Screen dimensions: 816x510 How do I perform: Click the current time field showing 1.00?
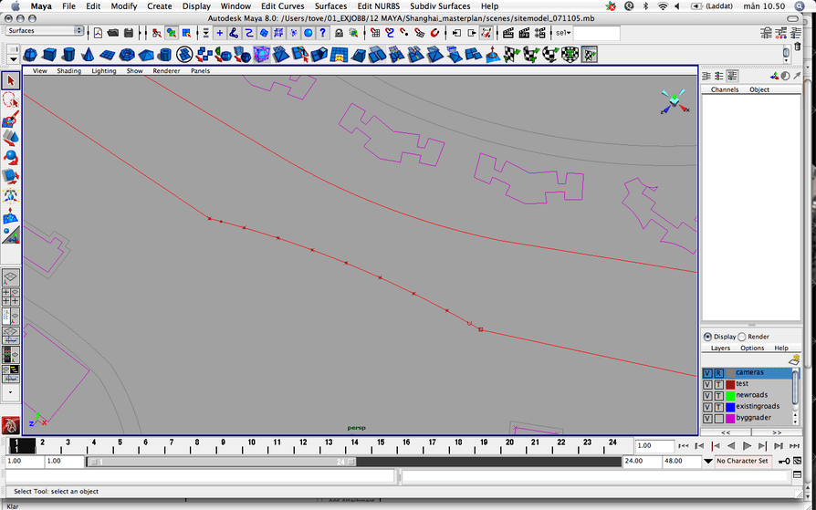tap(654, 446)
